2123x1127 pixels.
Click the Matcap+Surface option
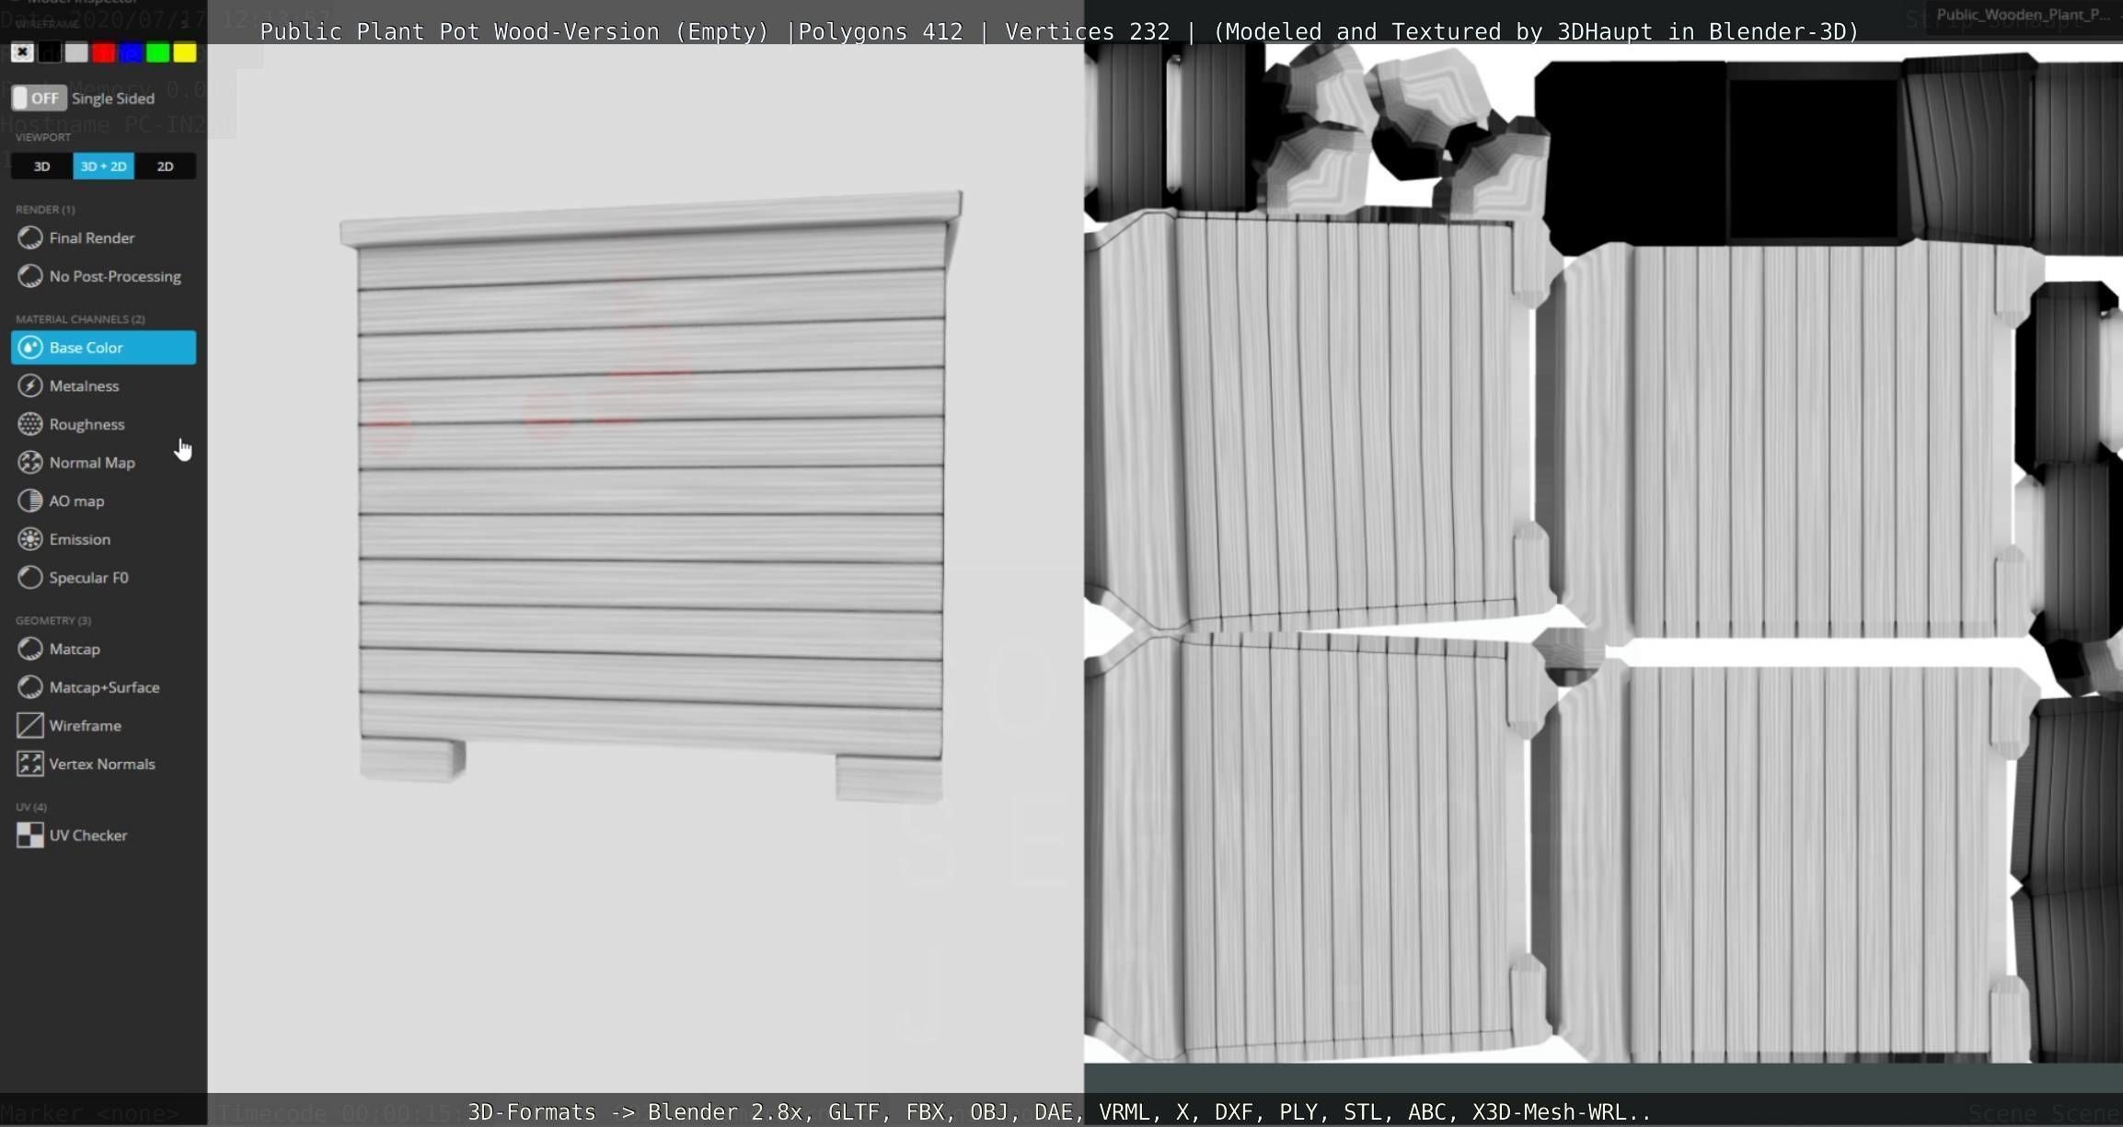click(x=104, y=688)
